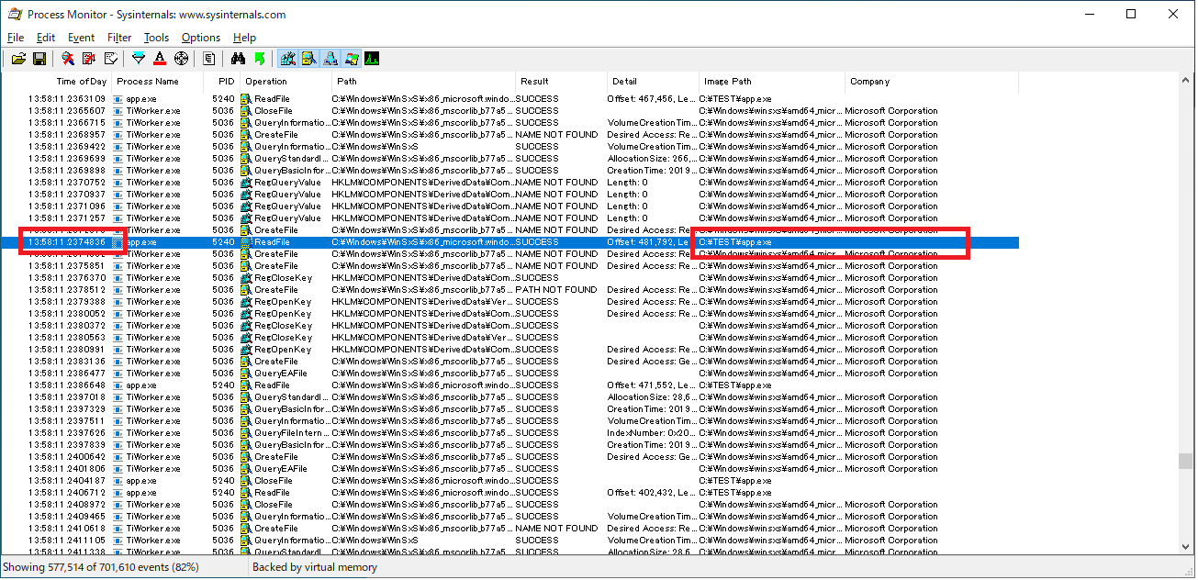Open the Edit menu
Screen dimensions: 1198x580
click(46, 38)
